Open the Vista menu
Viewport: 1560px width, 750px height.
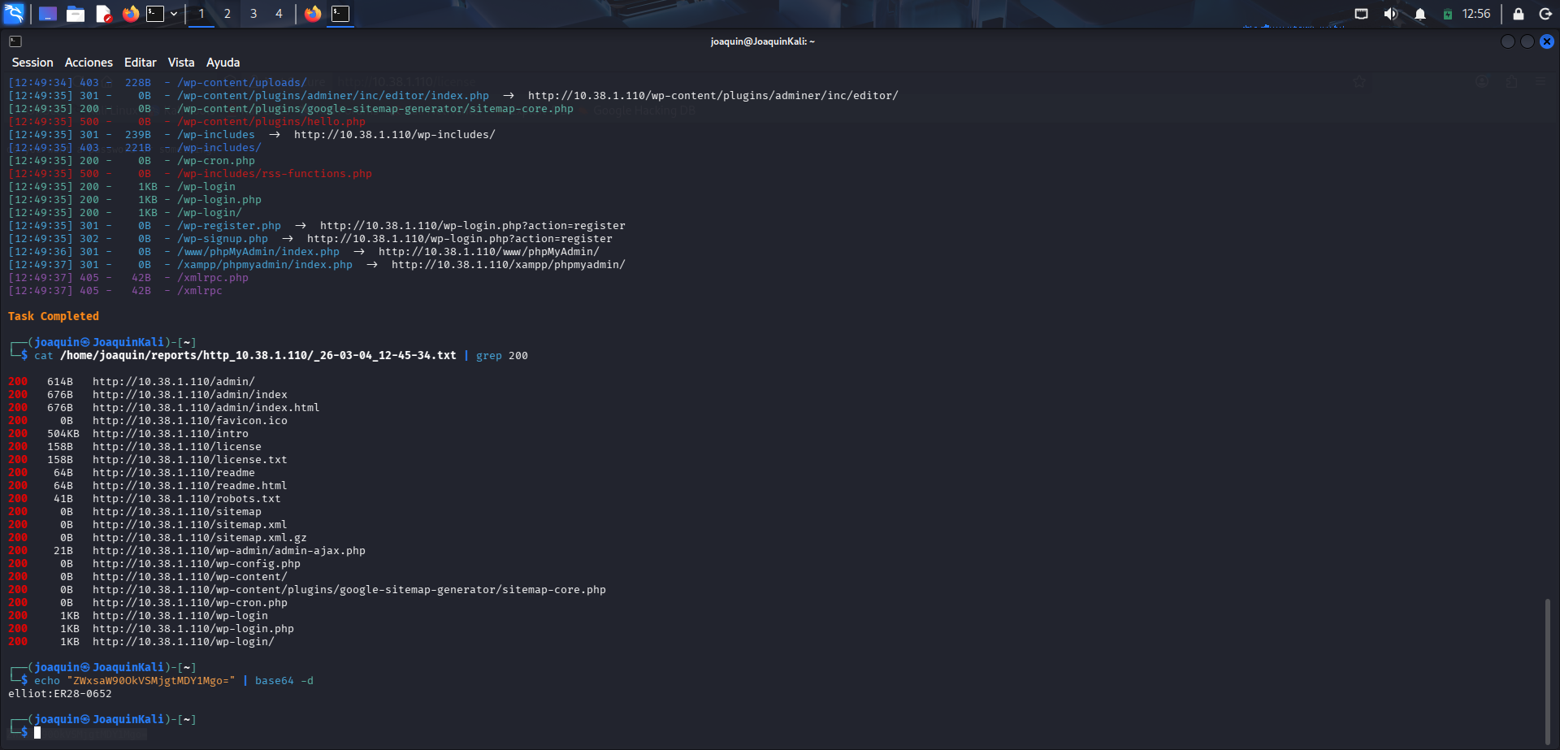coord(180,62)
